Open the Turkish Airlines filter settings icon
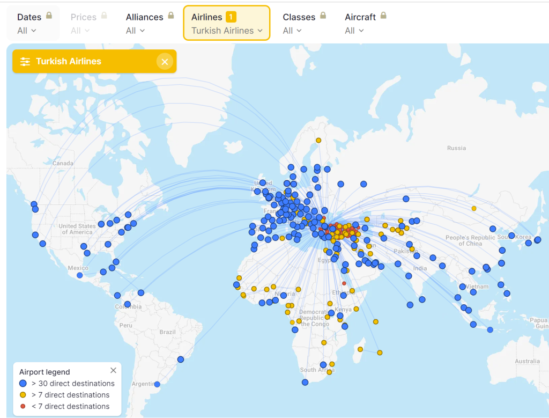 click(25, 61)
